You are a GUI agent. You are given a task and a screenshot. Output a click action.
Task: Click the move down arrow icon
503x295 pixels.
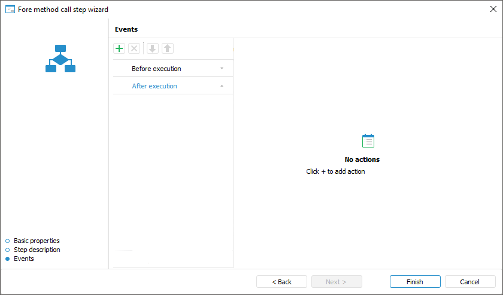(152, 48)
